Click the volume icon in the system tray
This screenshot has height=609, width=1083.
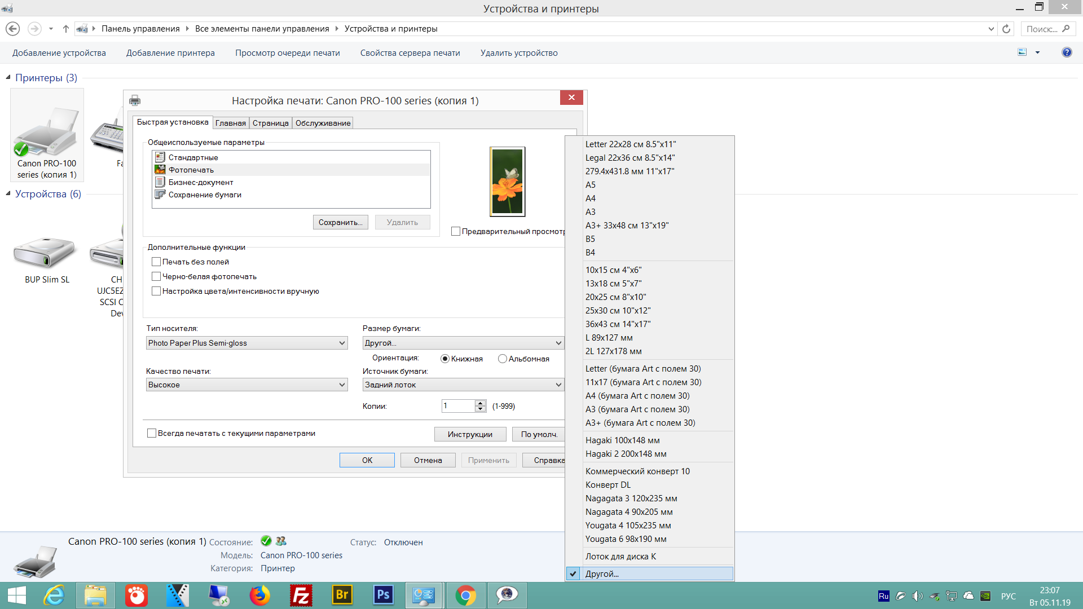click(918, 596)
